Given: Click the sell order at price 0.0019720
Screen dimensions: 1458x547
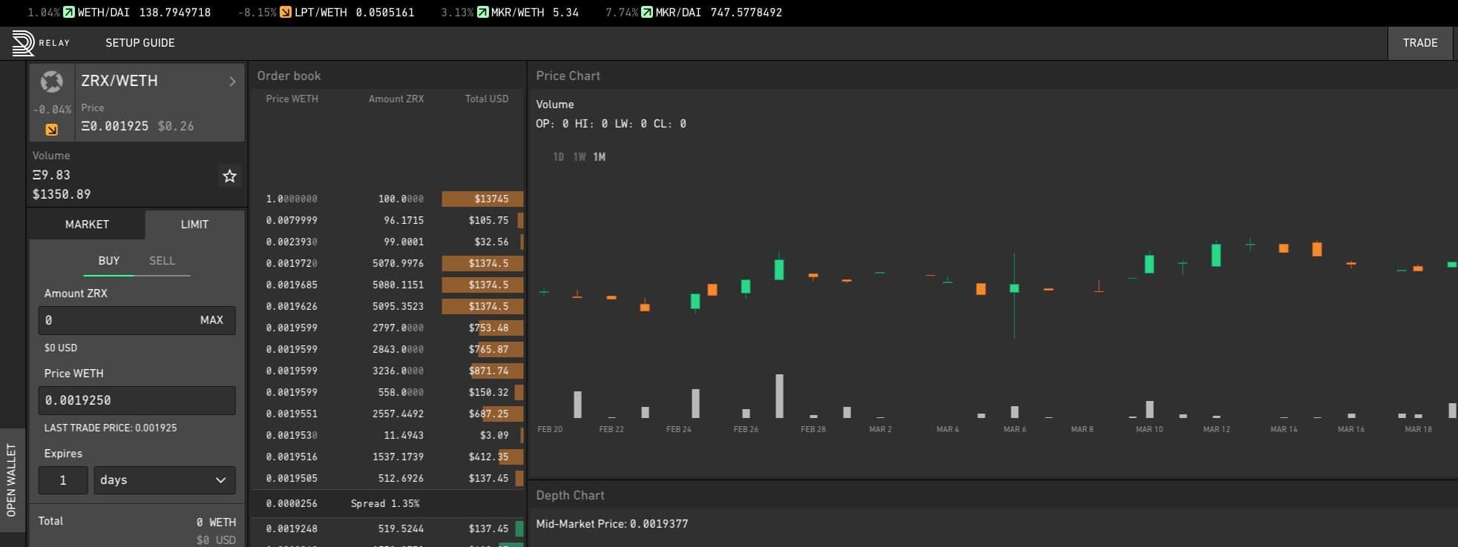Looking at the screenshot, I should (x=387, y=263).
